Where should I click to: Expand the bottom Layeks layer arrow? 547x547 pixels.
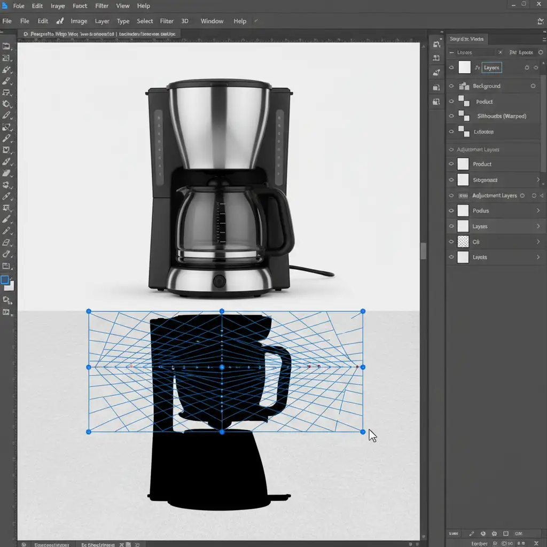pyautogui.click(x=538, y=257)
